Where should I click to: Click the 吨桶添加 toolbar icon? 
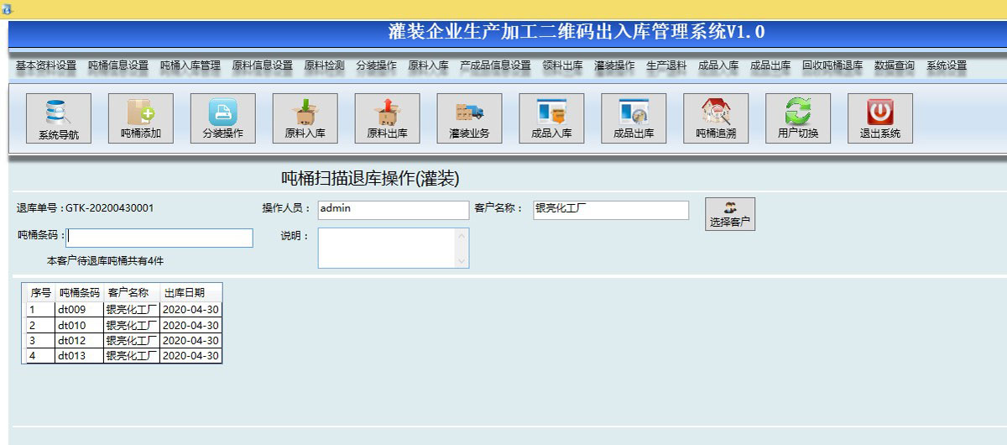[x=141, y=118]
